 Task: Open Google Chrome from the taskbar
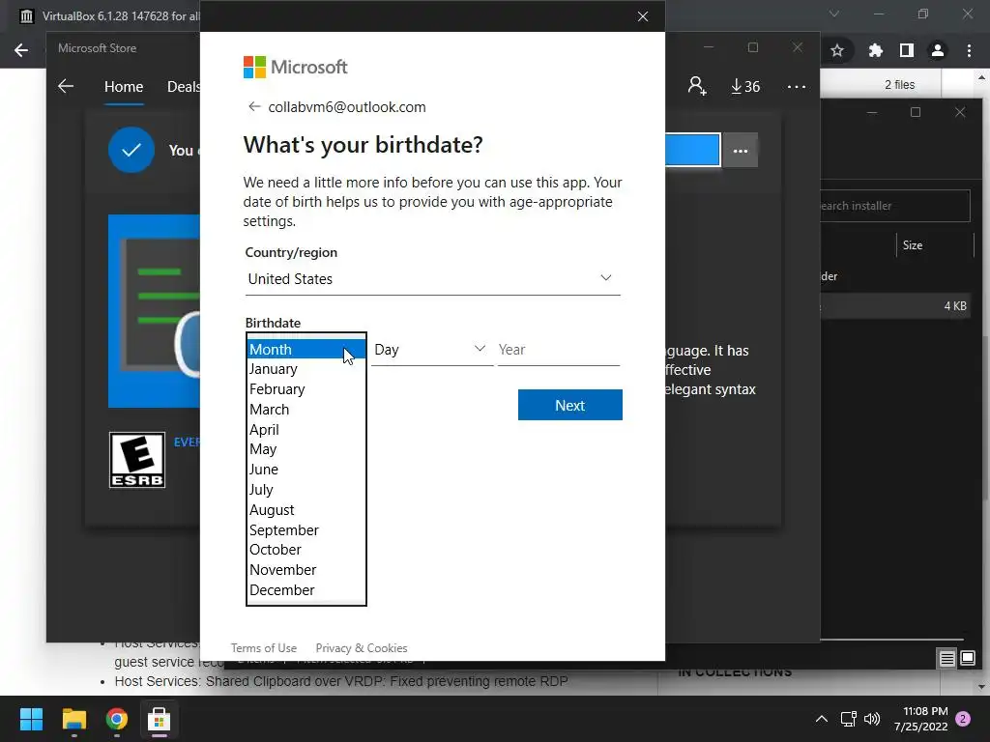[x=117, y=719]
